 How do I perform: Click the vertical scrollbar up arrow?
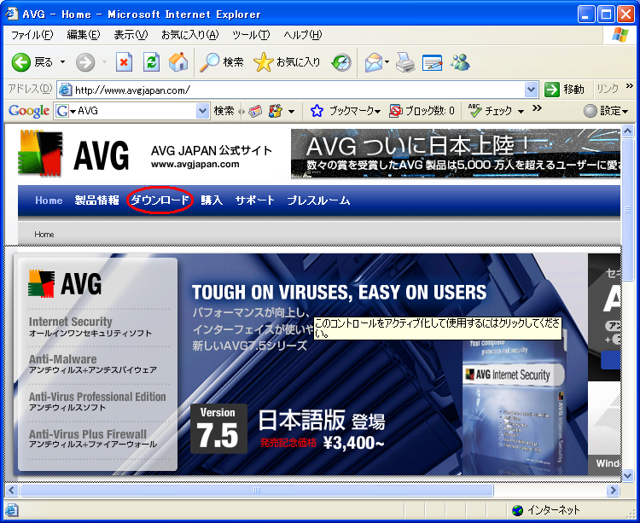pyautogui.click(x=627, y=131)
